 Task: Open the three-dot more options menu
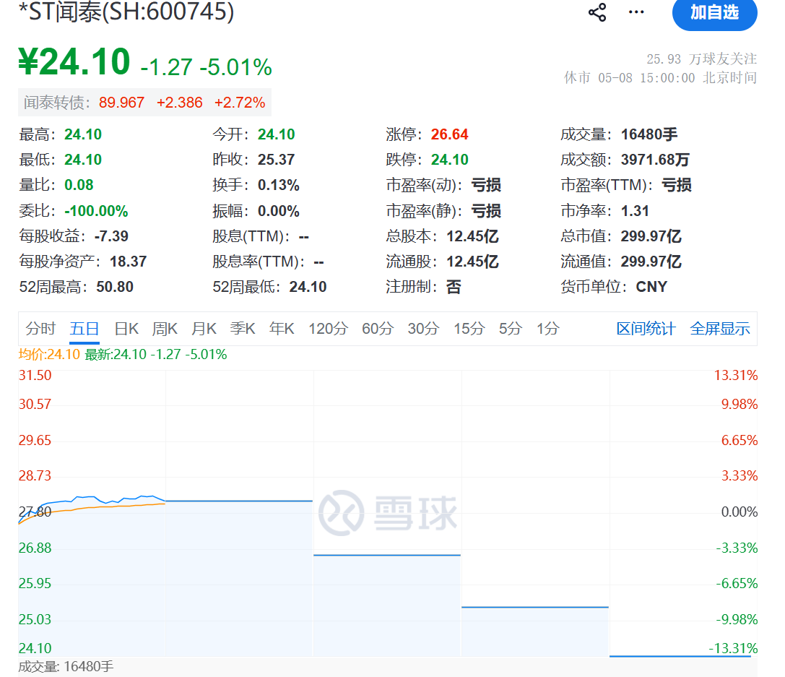click(x=636, y=12)
